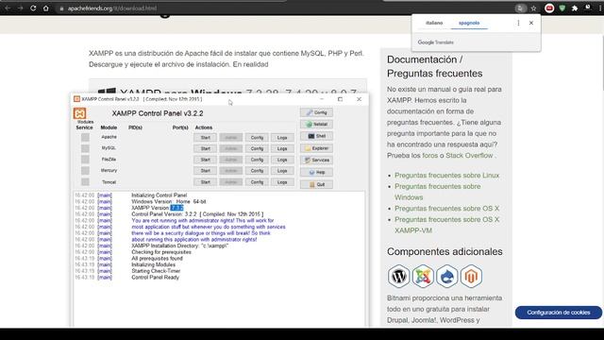Open Configuración de cookies
This screenshot has width=604, height=340.
[x=559, y=313]
